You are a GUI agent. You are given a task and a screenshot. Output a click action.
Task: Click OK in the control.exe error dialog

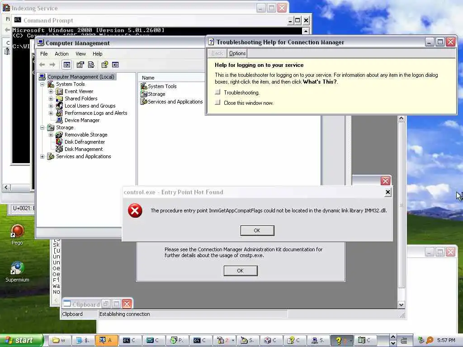pos(257,230)
